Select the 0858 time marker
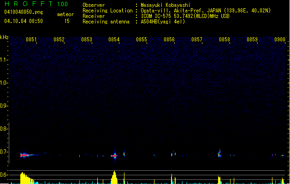 click(225, 40)
